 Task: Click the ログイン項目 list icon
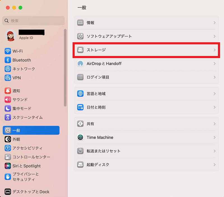click(x=80, y=77)
